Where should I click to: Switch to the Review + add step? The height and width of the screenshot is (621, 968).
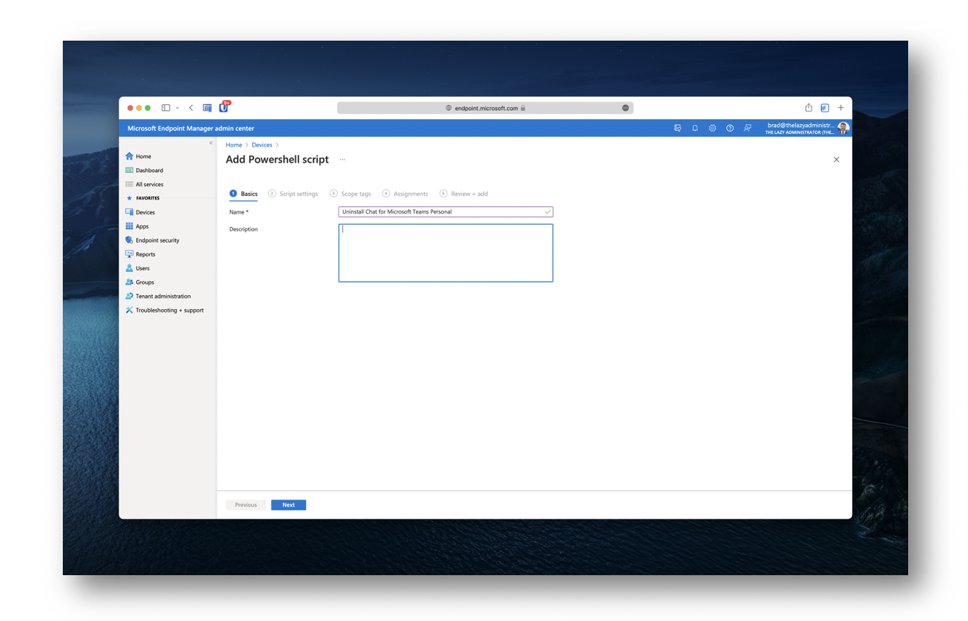464,194
